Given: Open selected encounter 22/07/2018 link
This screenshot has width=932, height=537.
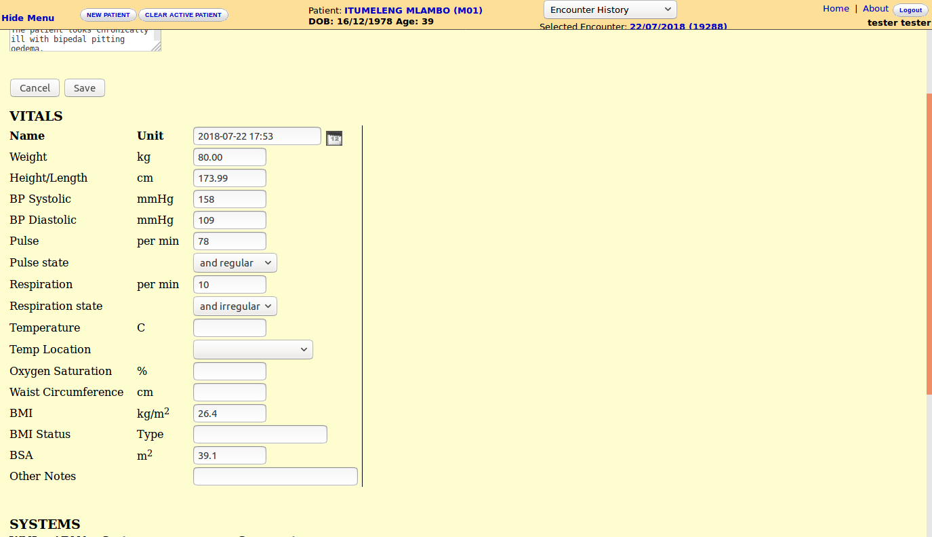Looking at the screenshot, I should coord(678,26).
